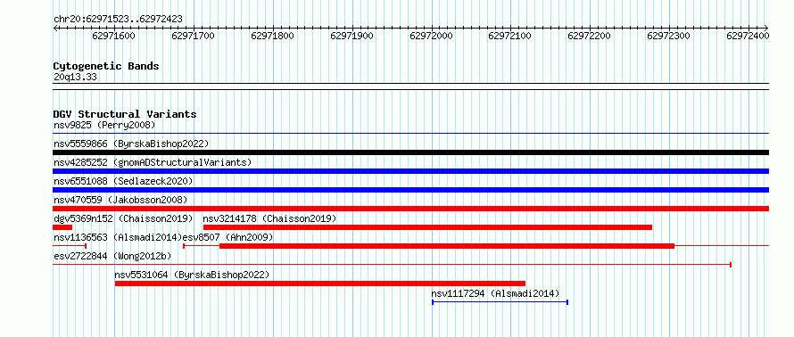This screenshot has width=794, height=337.
Task: Open variant nsv9825 (Perry2008) label
Action: pyautogui.click(x=104, y=125)
